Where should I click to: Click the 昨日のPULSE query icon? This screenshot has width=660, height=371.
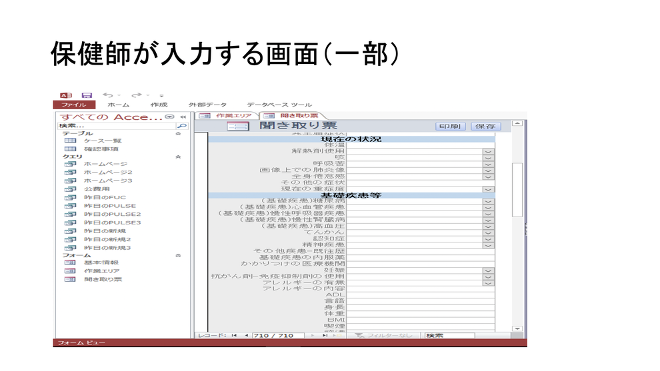point(70,206)
